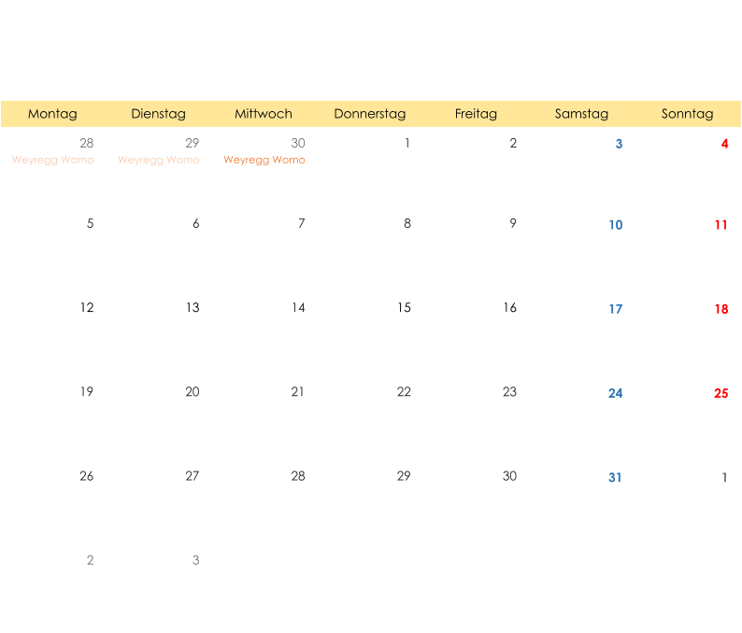
Task: Select Saturday the 3rd in blue
Action: pos(619,144)
